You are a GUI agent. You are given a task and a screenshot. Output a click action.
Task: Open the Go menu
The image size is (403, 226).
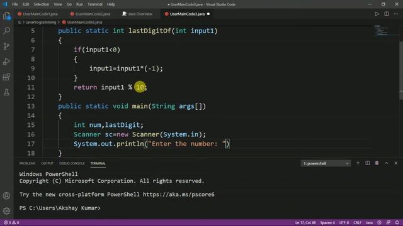point(69,4)
